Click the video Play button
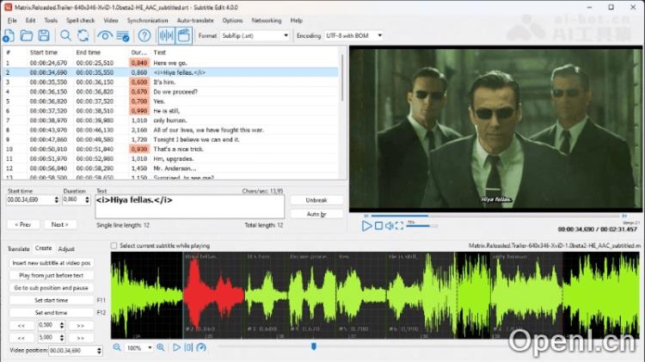Image resolution: width=645 pixels, height=362 pixels. coord(367,225)
